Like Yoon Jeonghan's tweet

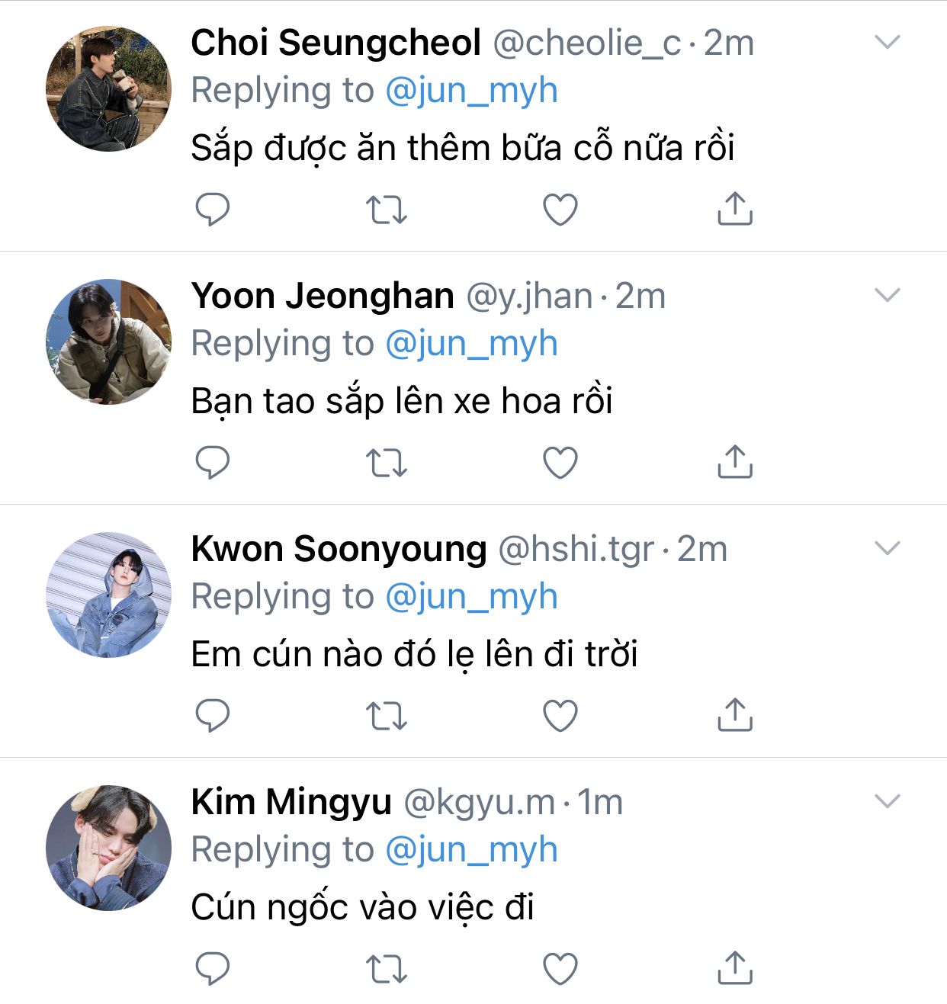pyautogui.click(x=560, y=463)
